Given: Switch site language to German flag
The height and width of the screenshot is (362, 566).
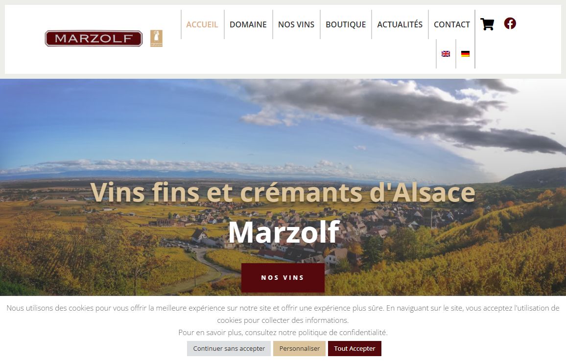Looking at the screenshot, I should [x=465, y=54].
